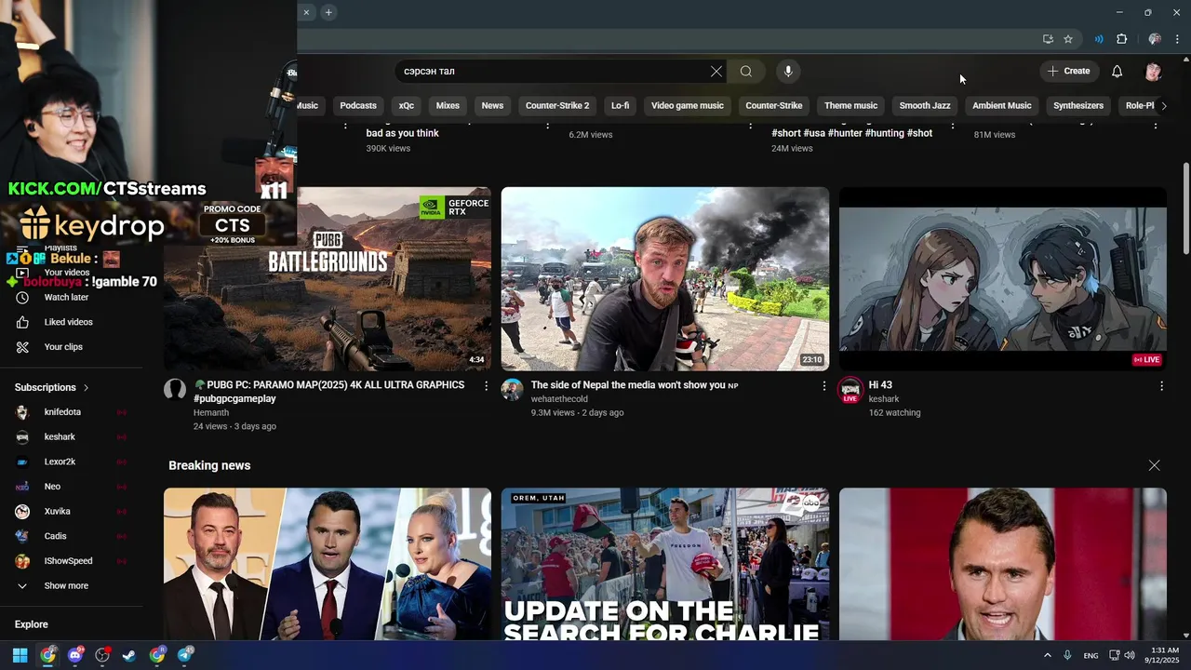This screenshot has width=1191, height=670.
Task: Open knifedota subscription channel
Action: click(71, 412)
